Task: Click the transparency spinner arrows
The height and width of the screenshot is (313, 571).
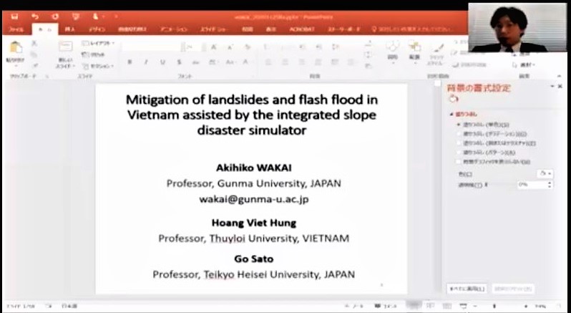Action: point(549,185)
